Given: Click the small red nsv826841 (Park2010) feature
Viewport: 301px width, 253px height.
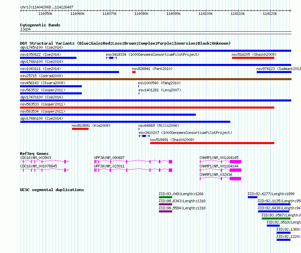Looking at the screenshot, I should click(x=134, y=72).
